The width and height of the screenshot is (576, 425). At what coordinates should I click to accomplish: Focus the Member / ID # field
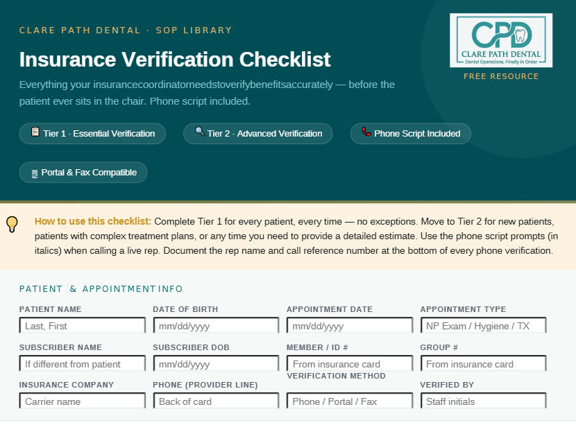click(x=350, y=363)
